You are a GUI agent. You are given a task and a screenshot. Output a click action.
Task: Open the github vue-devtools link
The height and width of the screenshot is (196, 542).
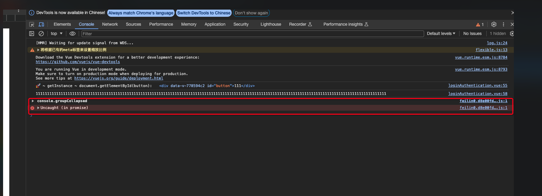click(78, 62)
